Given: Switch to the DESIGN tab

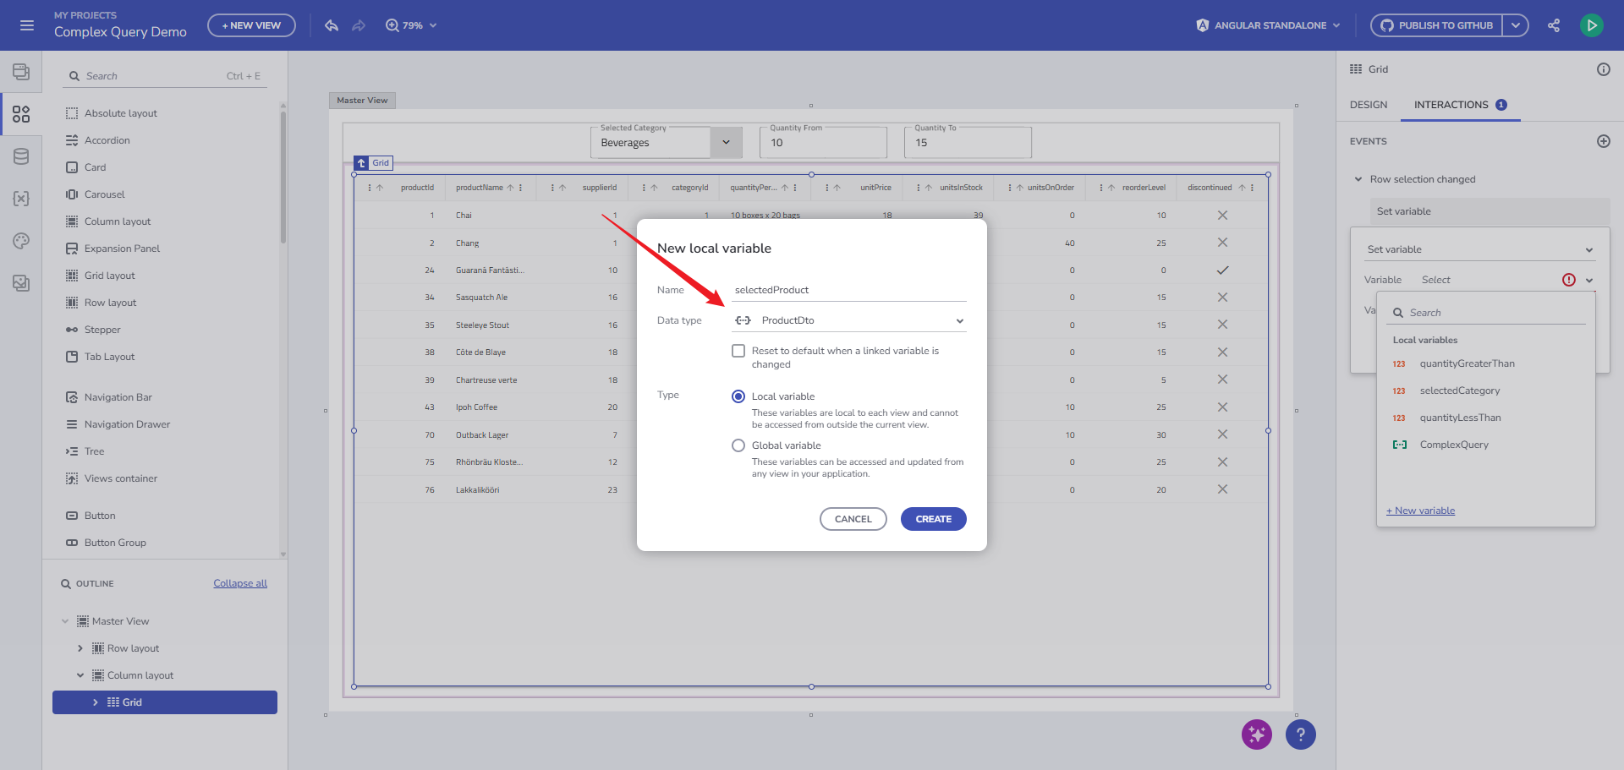Looking at the screenshot, I should click(1368, 105).
